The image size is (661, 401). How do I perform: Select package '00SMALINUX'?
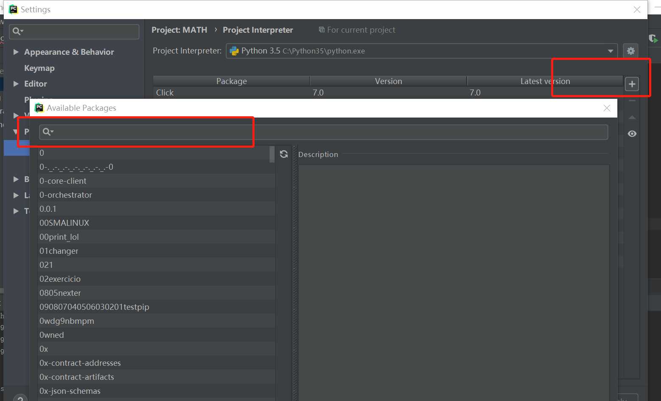(x=157, y=223)
